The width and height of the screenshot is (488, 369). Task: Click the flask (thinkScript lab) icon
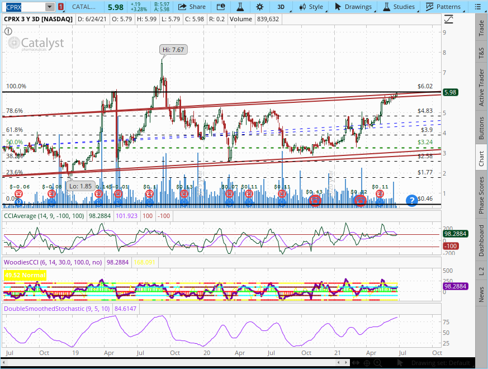240,7
